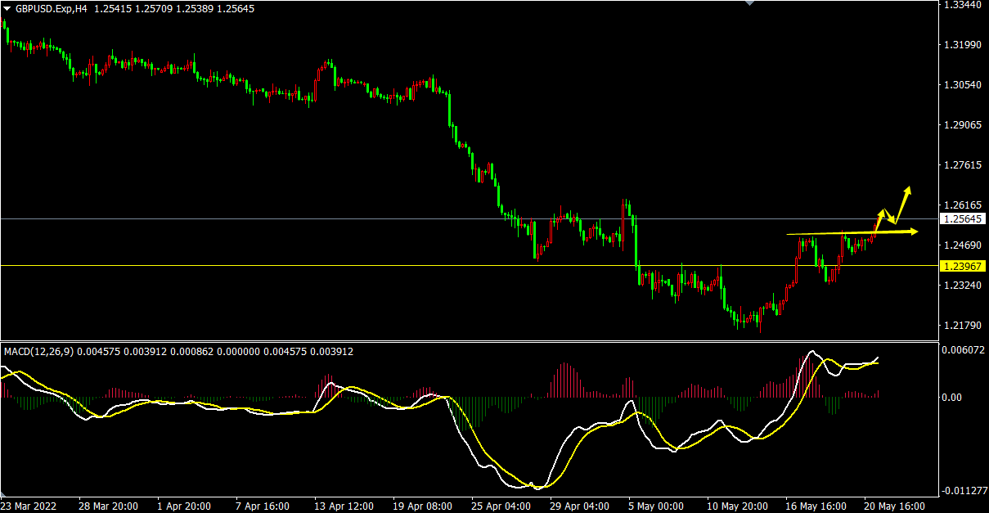Click the 23 Mar 2022 date label
This screenshot has height=513, width=989.
[29, 506]
